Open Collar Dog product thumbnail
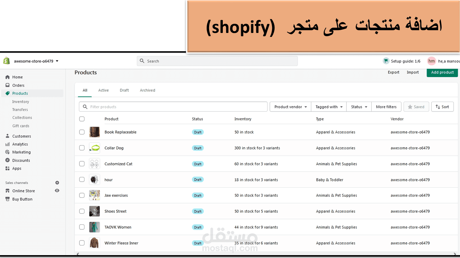 95,148
